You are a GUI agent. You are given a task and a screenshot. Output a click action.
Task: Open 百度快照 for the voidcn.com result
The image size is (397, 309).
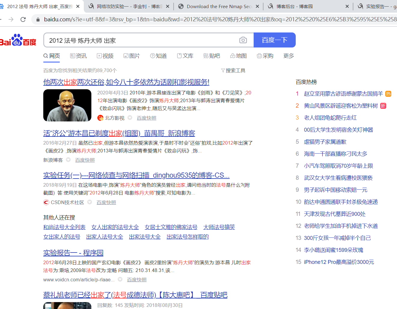137,280
